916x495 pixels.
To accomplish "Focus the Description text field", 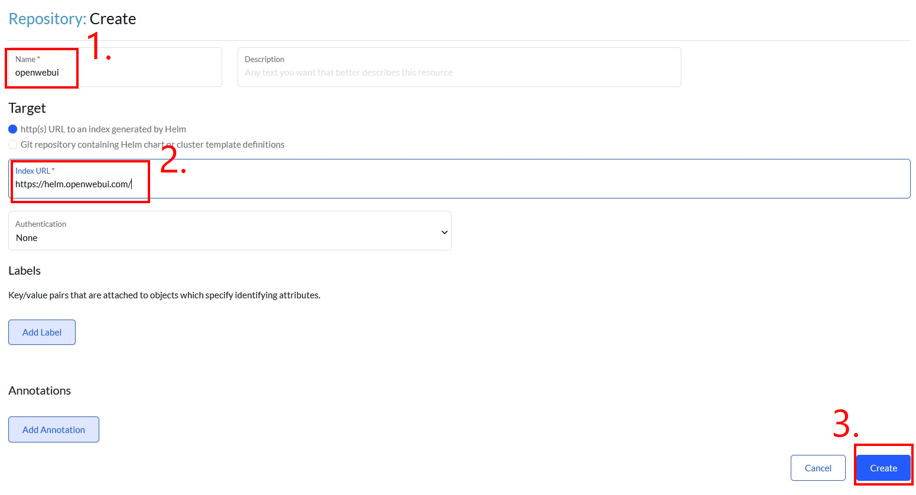I will [459, 67].
